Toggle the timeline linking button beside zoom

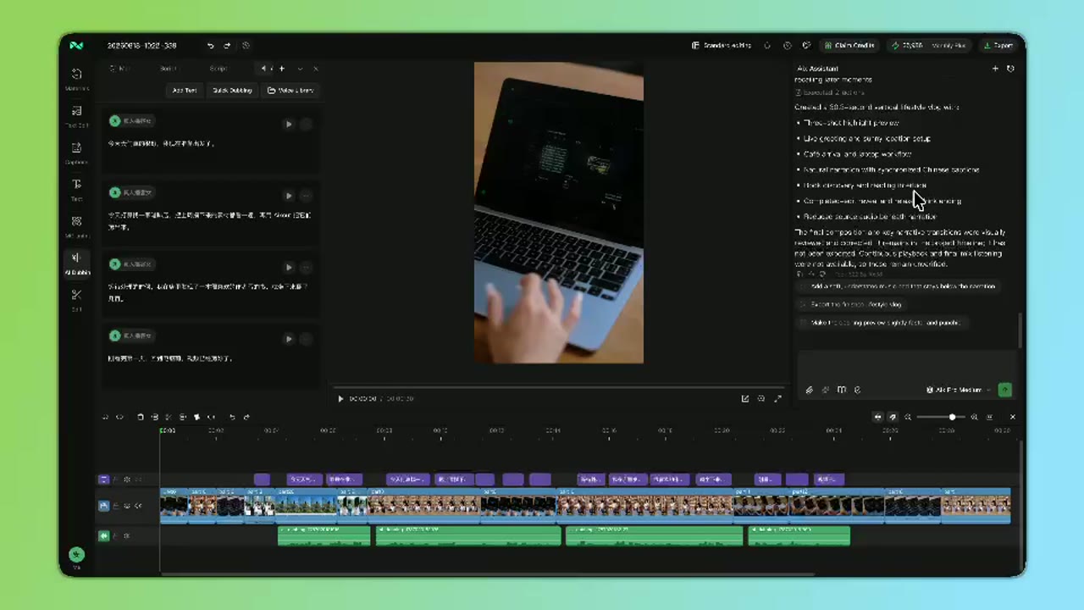pos(893,417)
